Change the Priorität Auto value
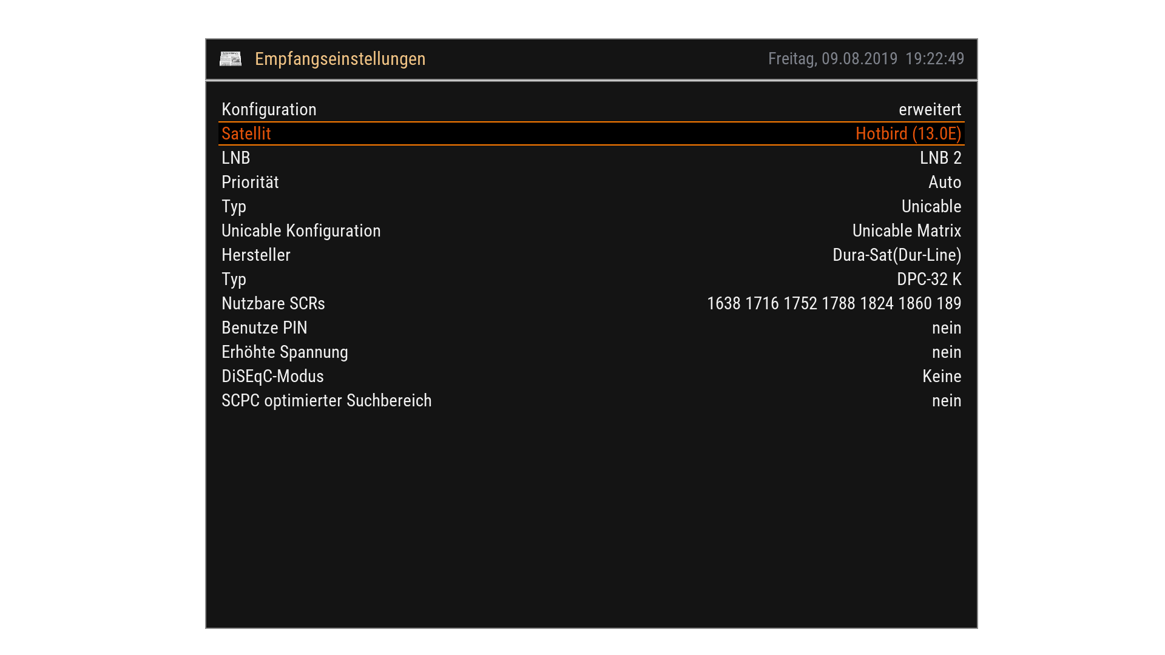Screen dimensions: 1165x655 944,183
